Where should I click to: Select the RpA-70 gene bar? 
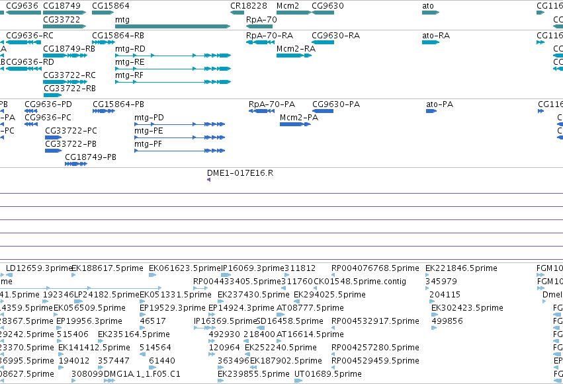point(259,26)
